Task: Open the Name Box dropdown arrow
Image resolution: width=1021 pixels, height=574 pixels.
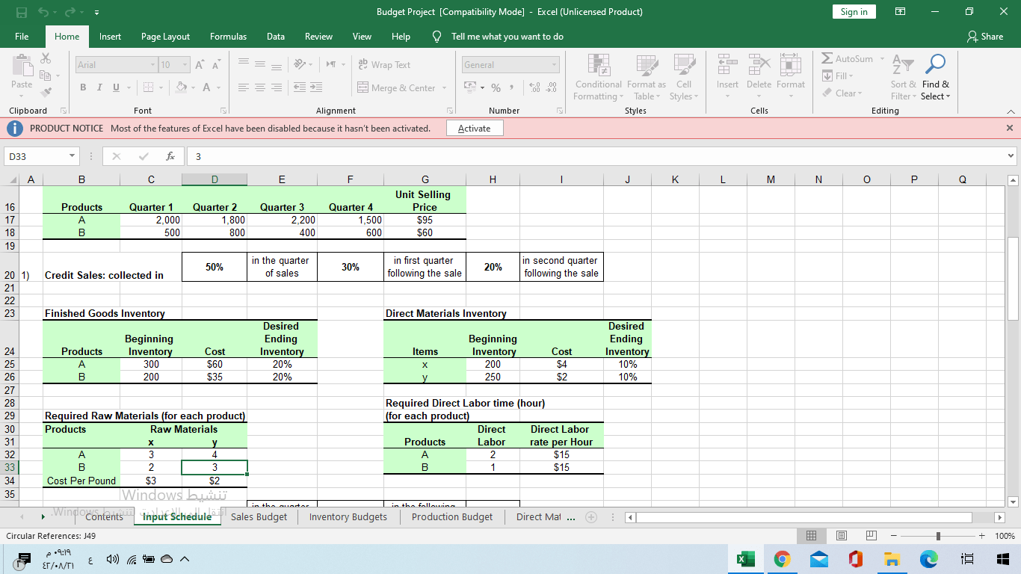Action: [72, 157]
